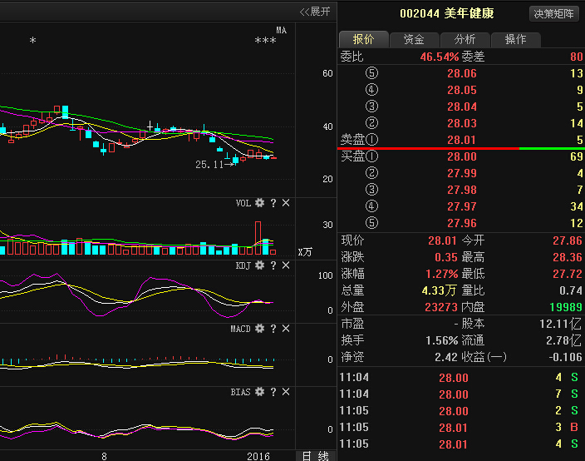Switch to the 资金 tab
Viewport: 585px width, 461px height.
[414, 39]
